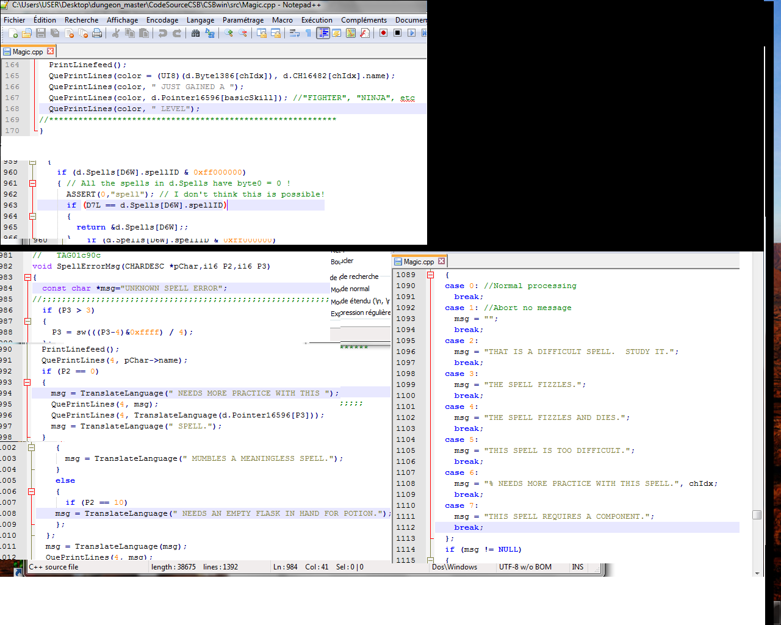
Task: Open Find with the binoculars icon
Action: [x=195, y=33]
